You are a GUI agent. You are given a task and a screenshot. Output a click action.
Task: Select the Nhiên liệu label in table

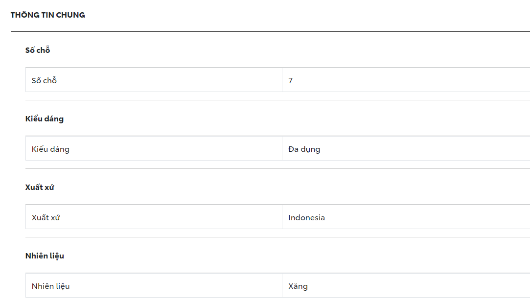(50, 286)
